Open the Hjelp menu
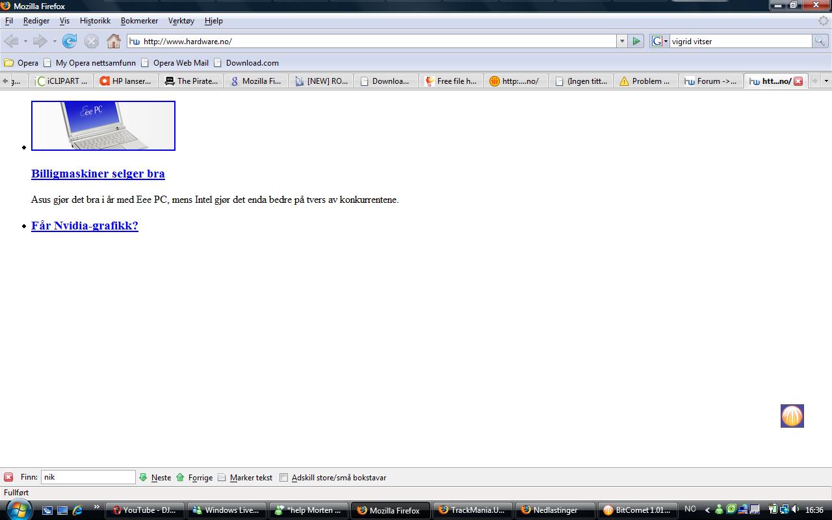832x520 pixels. point(214,21)
